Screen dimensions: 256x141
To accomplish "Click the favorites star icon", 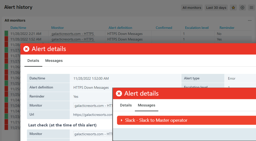I will pos(233,8).
